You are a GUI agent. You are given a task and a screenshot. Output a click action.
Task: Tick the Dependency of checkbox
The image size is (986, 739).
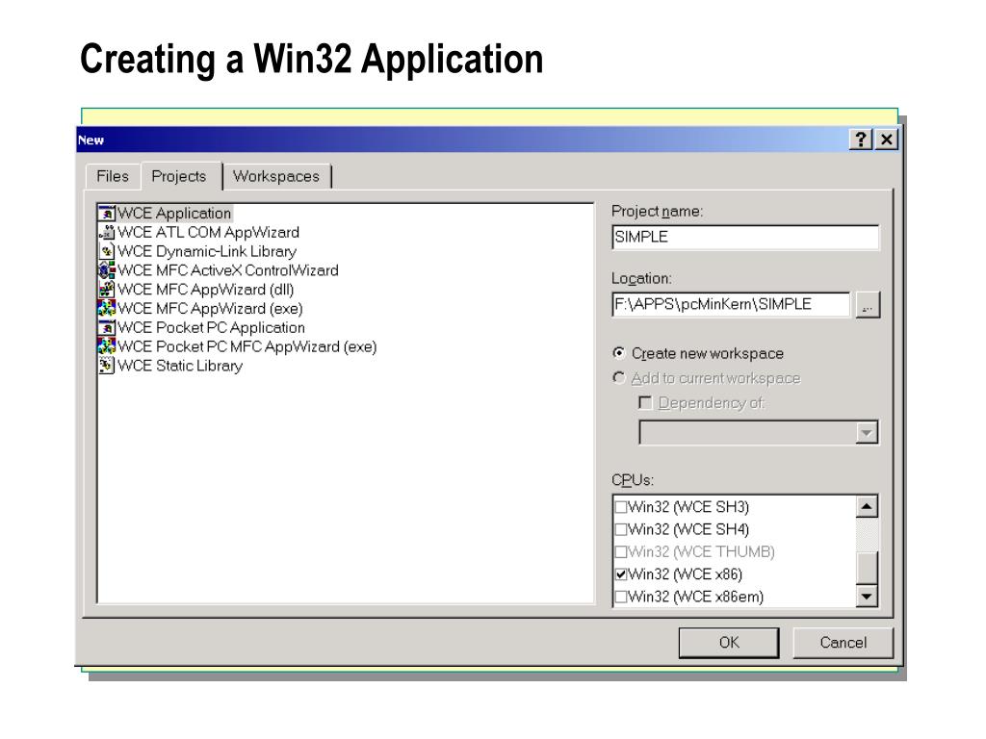pyautogui.click(x=644, y=402)
